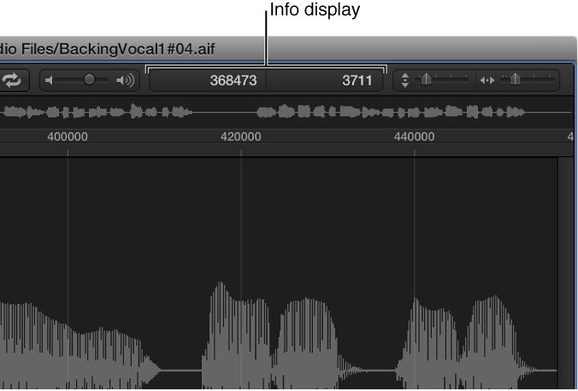Image resolution: width=578 pixels, height=391 pixels.
Task: Click the vertical scrollbar at right edge
Action: pos(564,273)
